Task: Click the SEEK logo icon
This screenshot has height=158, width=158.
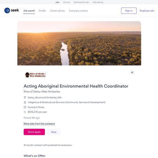Action: pyautogui.click(x=7, y=10)
